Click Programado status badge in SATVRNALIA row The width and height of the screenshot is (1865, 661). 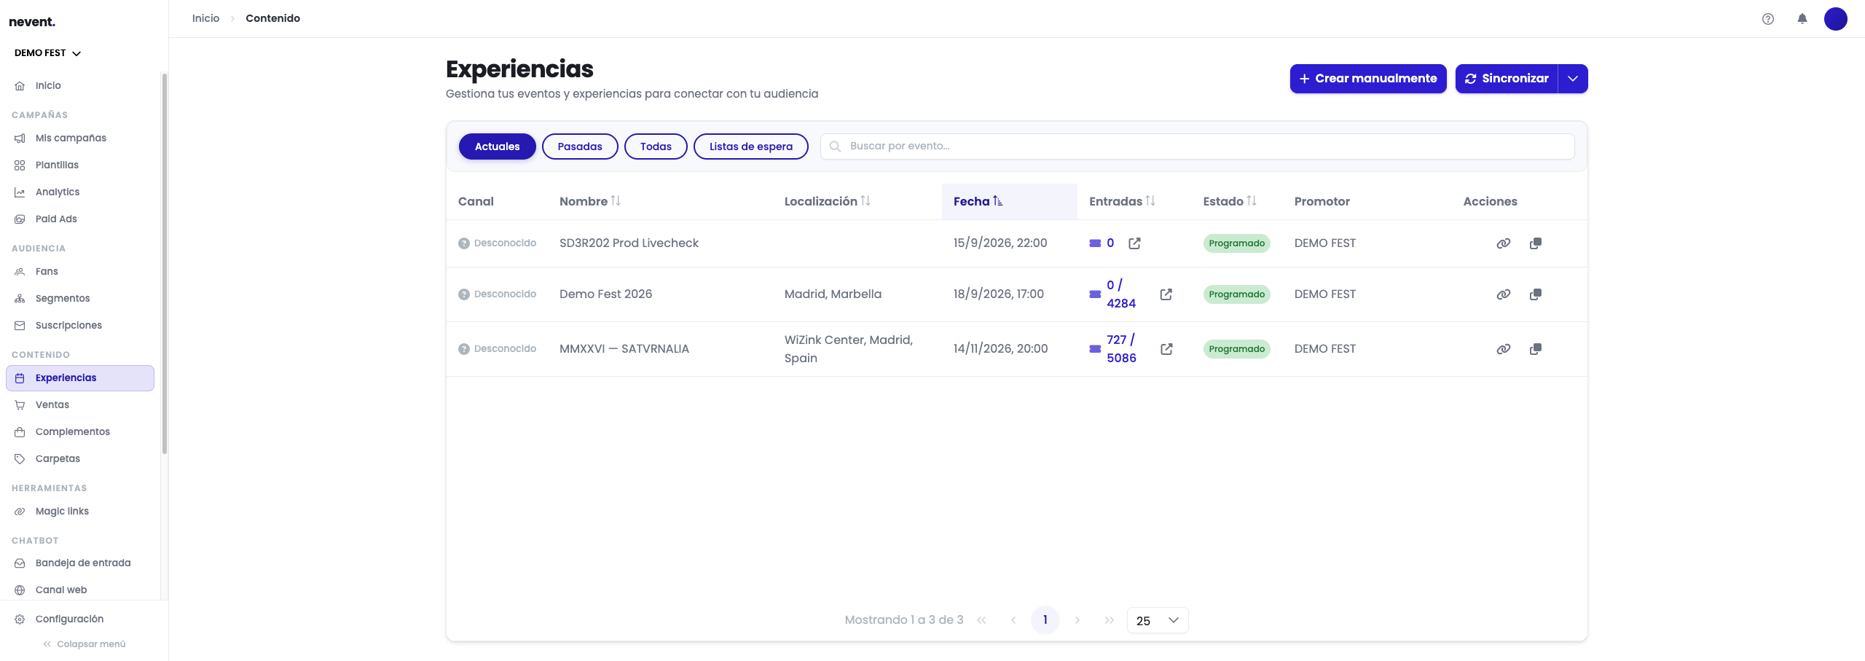pyautogui.click(x=1237, y=349)
